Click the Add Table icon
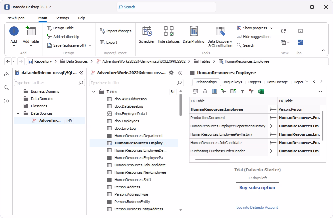 [x=31, y=31]
